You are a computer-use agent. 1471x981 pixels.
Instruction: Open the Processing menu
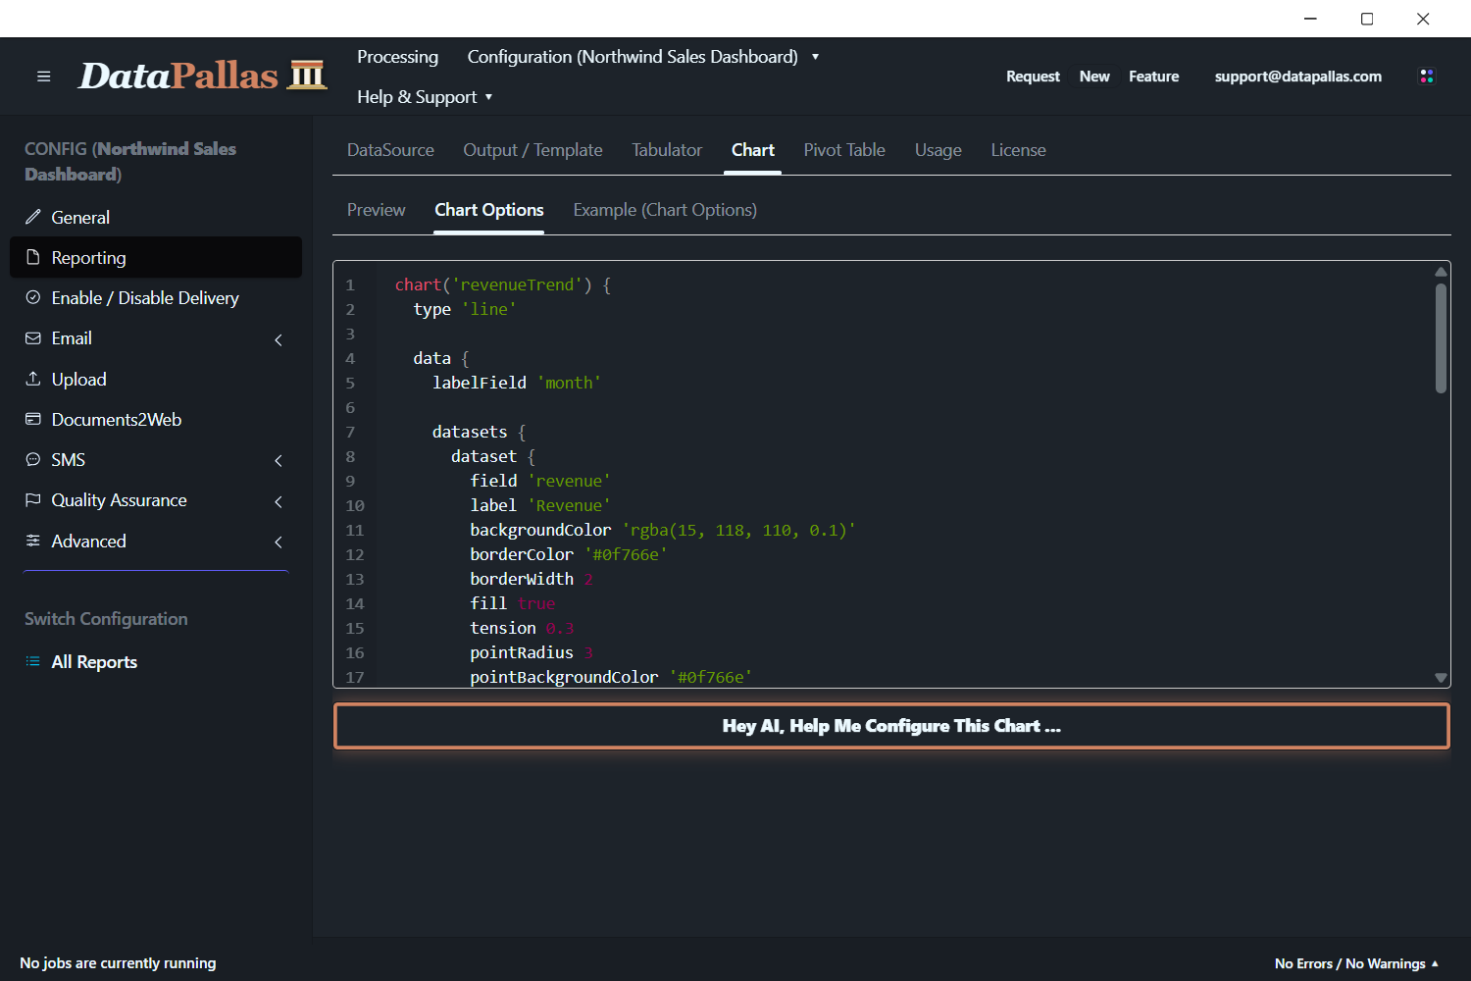[397, 57]
